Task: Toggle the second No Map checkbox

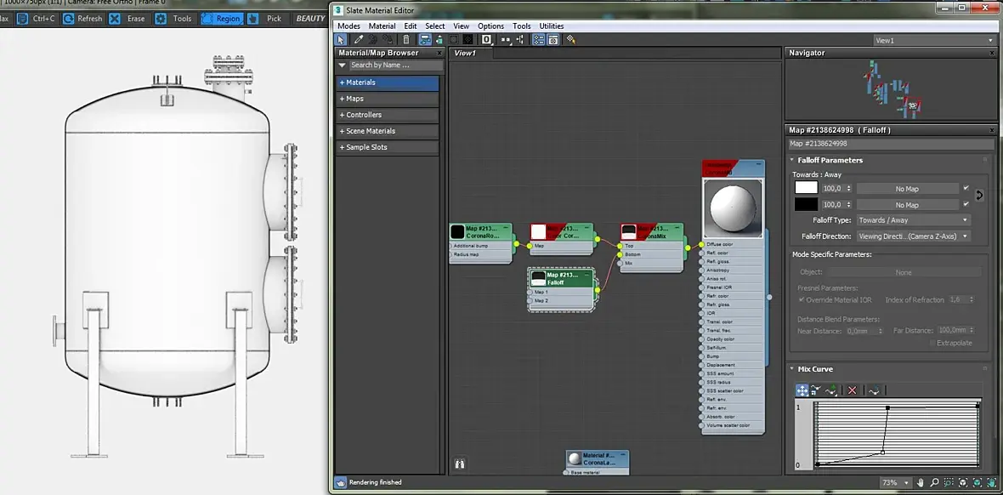Action: click(x=966, y=204)
